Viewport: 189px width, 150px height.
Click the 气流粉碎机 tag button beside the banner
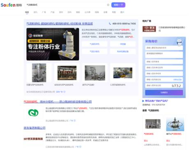tap(94, 44)
